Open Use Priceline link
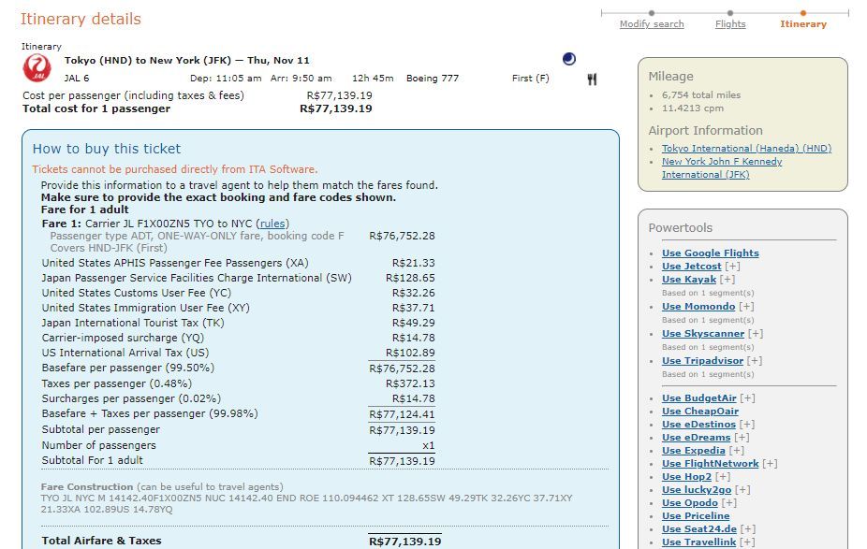Image resolution: width=867 pixels, height=549 pixels. pyautogui.click(x=696, y=516)
